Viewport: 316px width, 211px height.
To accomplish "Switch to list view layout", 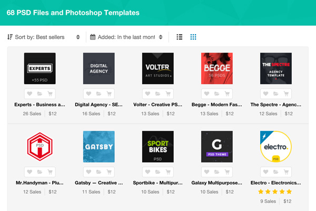I will [180, 37].
